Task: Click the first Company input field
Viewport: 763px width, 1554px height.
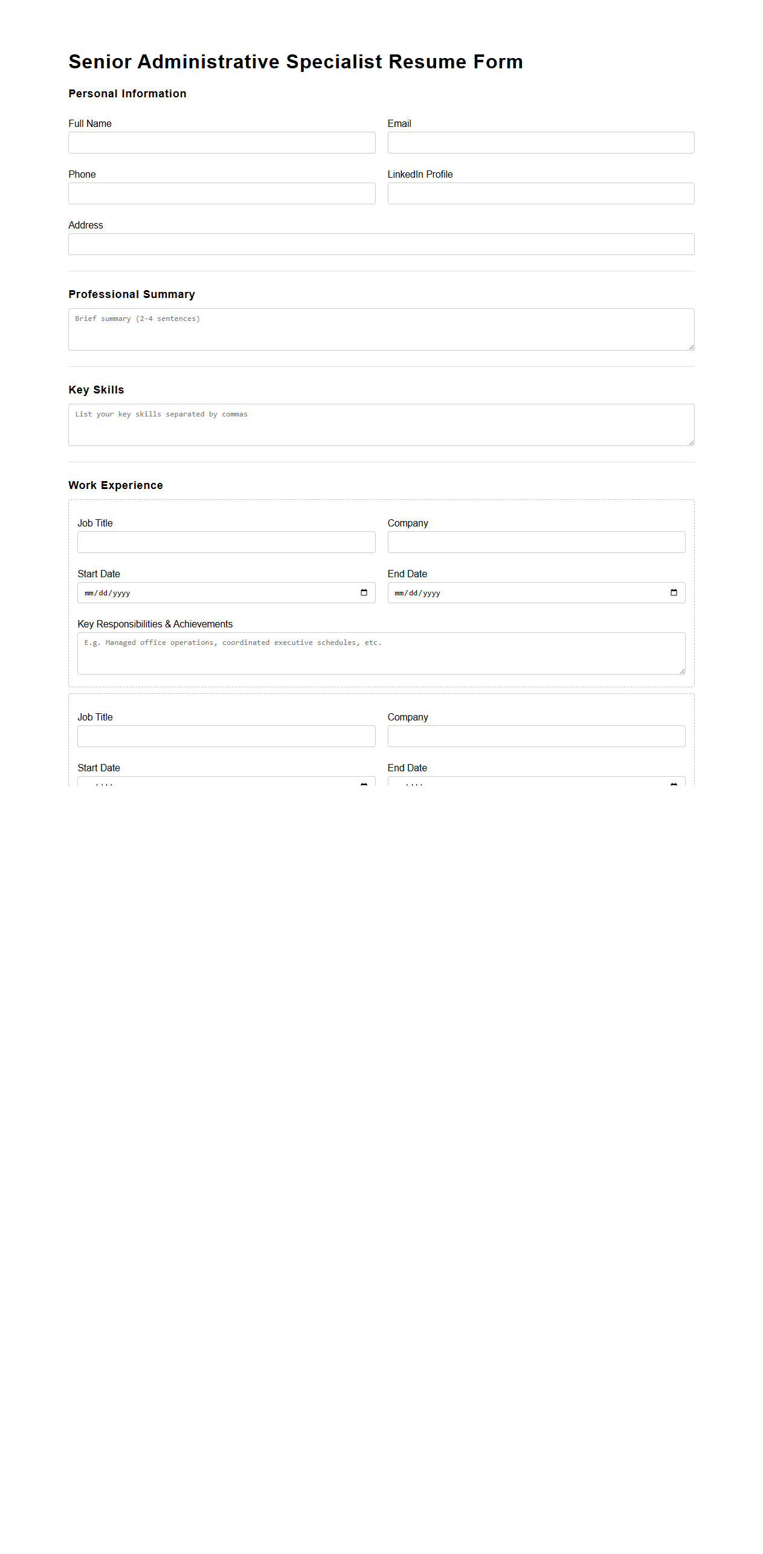Action: (536, 542)
